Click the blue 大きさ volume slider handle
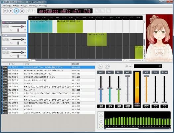 click(101, 89)
